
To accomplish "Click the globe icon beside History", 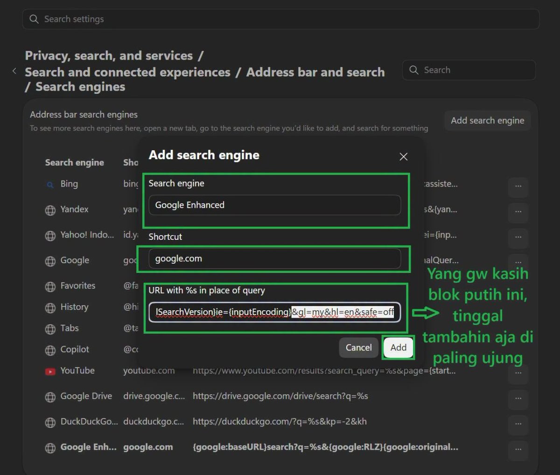I will tap(50, 308).
